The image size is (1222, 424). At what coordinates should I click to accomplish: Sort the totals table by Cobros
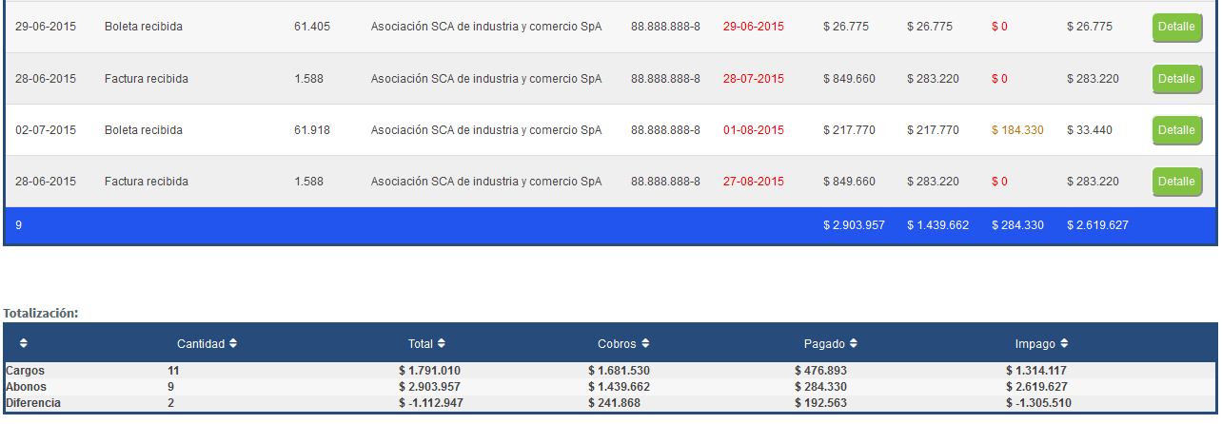645,343
